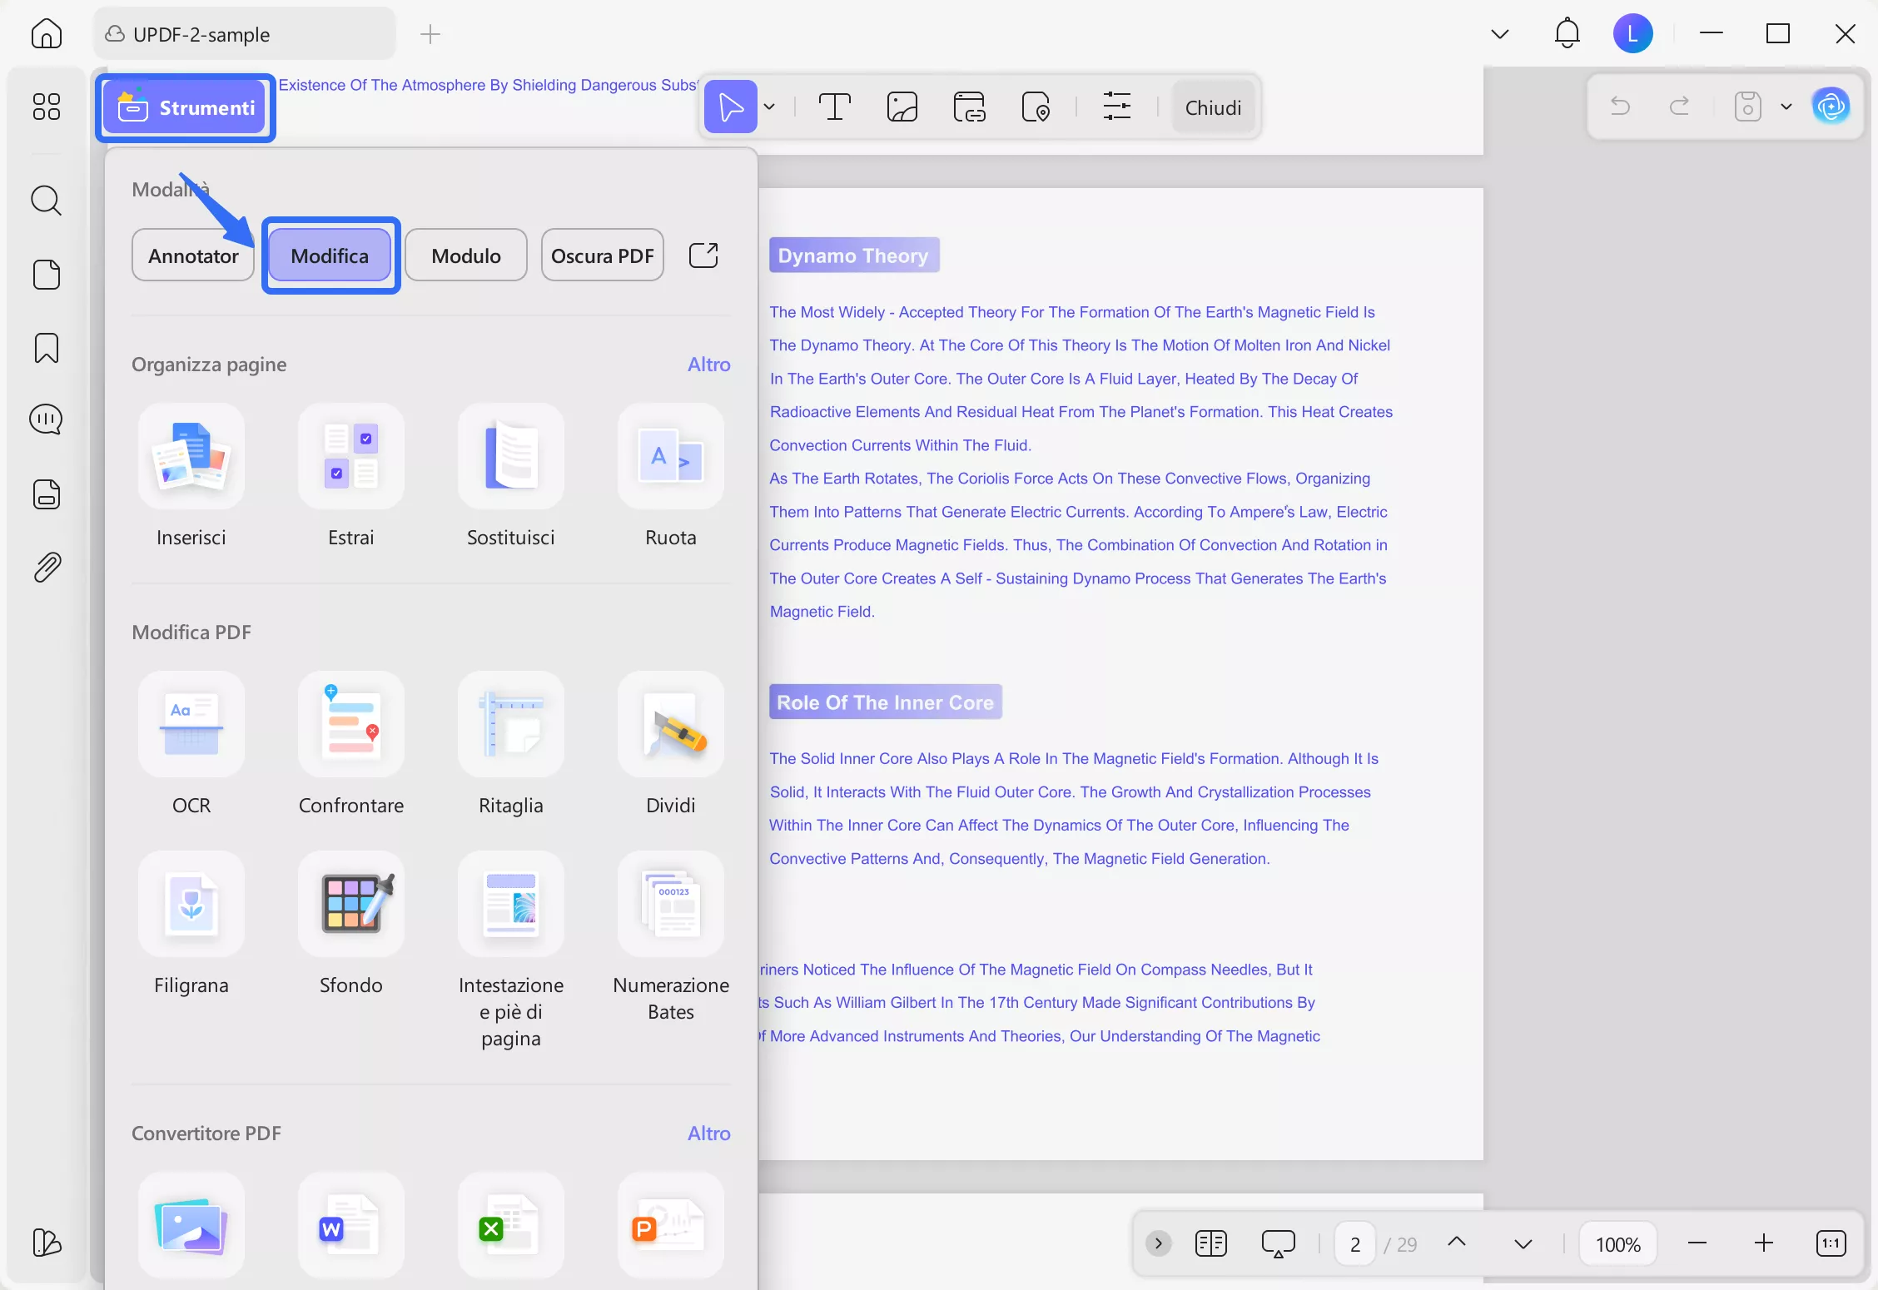Switch to Oscura PDF mode
Image resolution: width=1878 pixels, height=1290 pixels.
pos(602,256)
